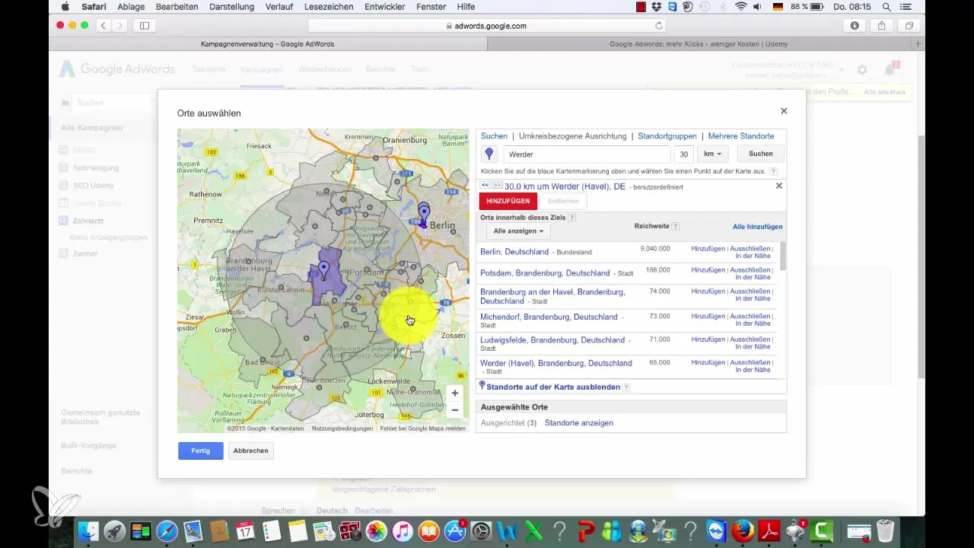Open the Entwickler menu
The height and width of the screenshot is (548, 974).
point(384,7)
